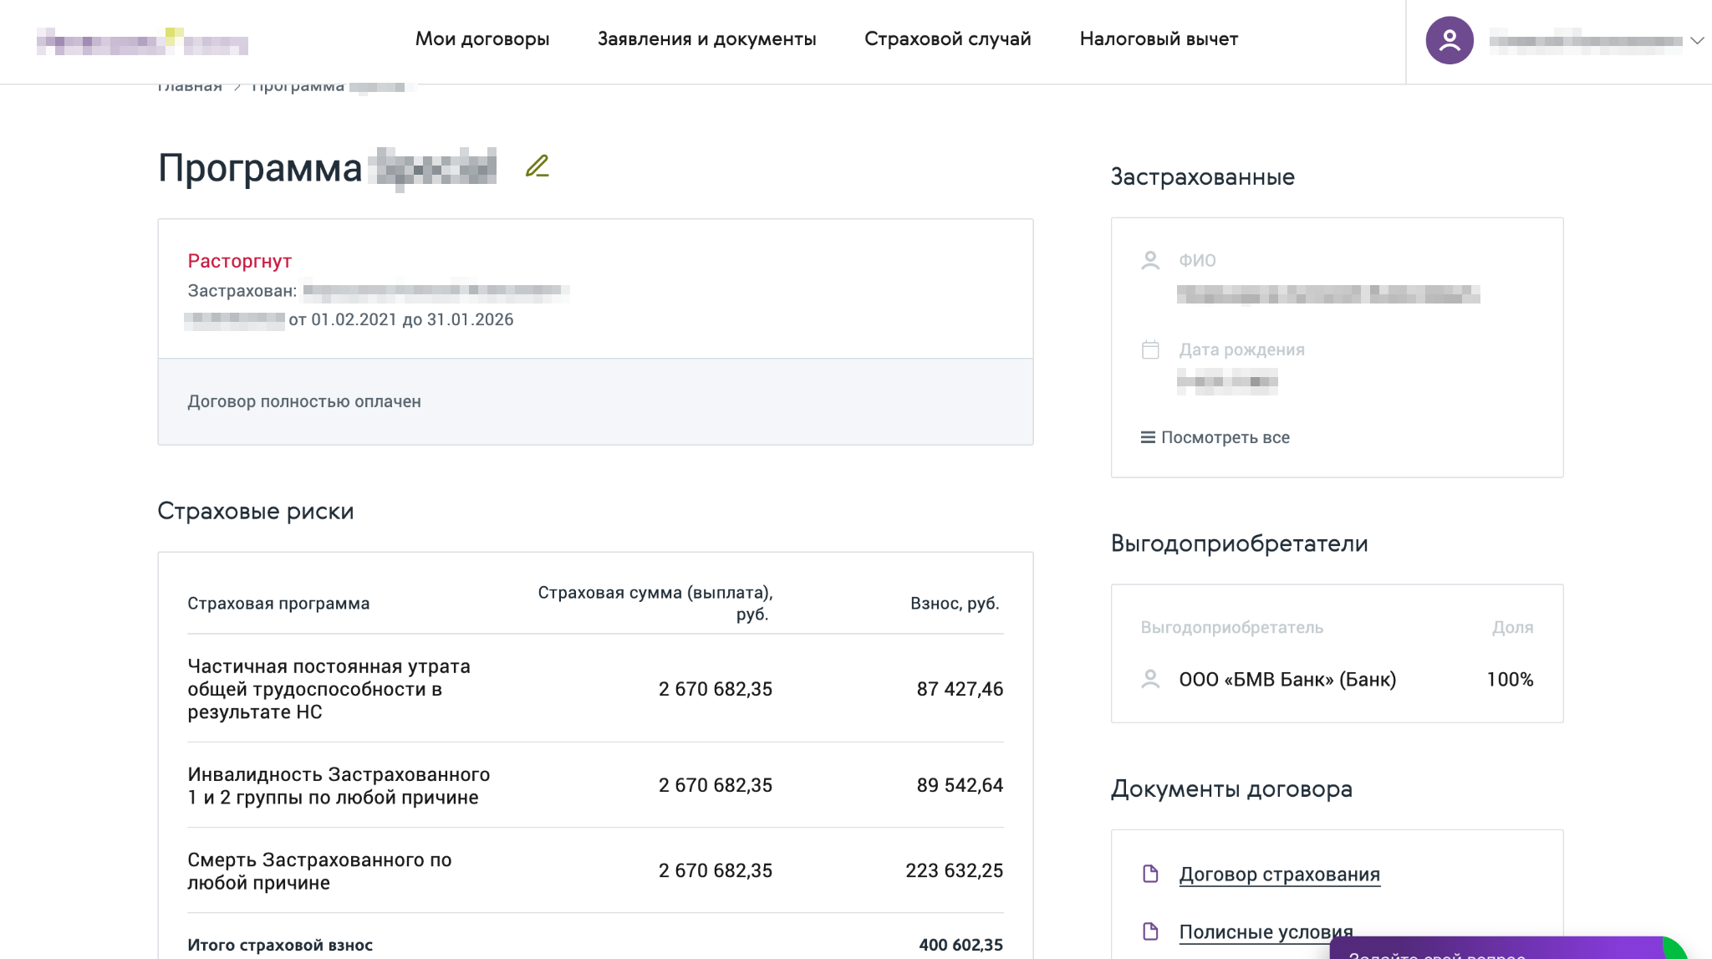Click the Страховые риски heading
The image size is (1712, 959).
[x=256, y=511]
